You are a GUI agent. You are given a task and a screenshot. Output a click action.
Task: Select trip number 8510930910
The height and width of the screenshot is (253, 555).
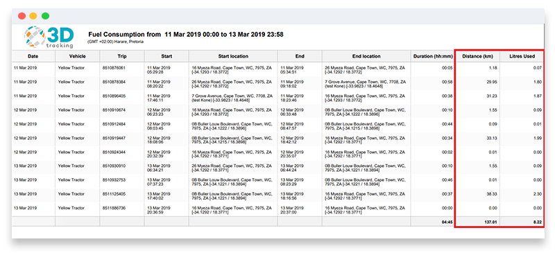[x=114, y=166]
